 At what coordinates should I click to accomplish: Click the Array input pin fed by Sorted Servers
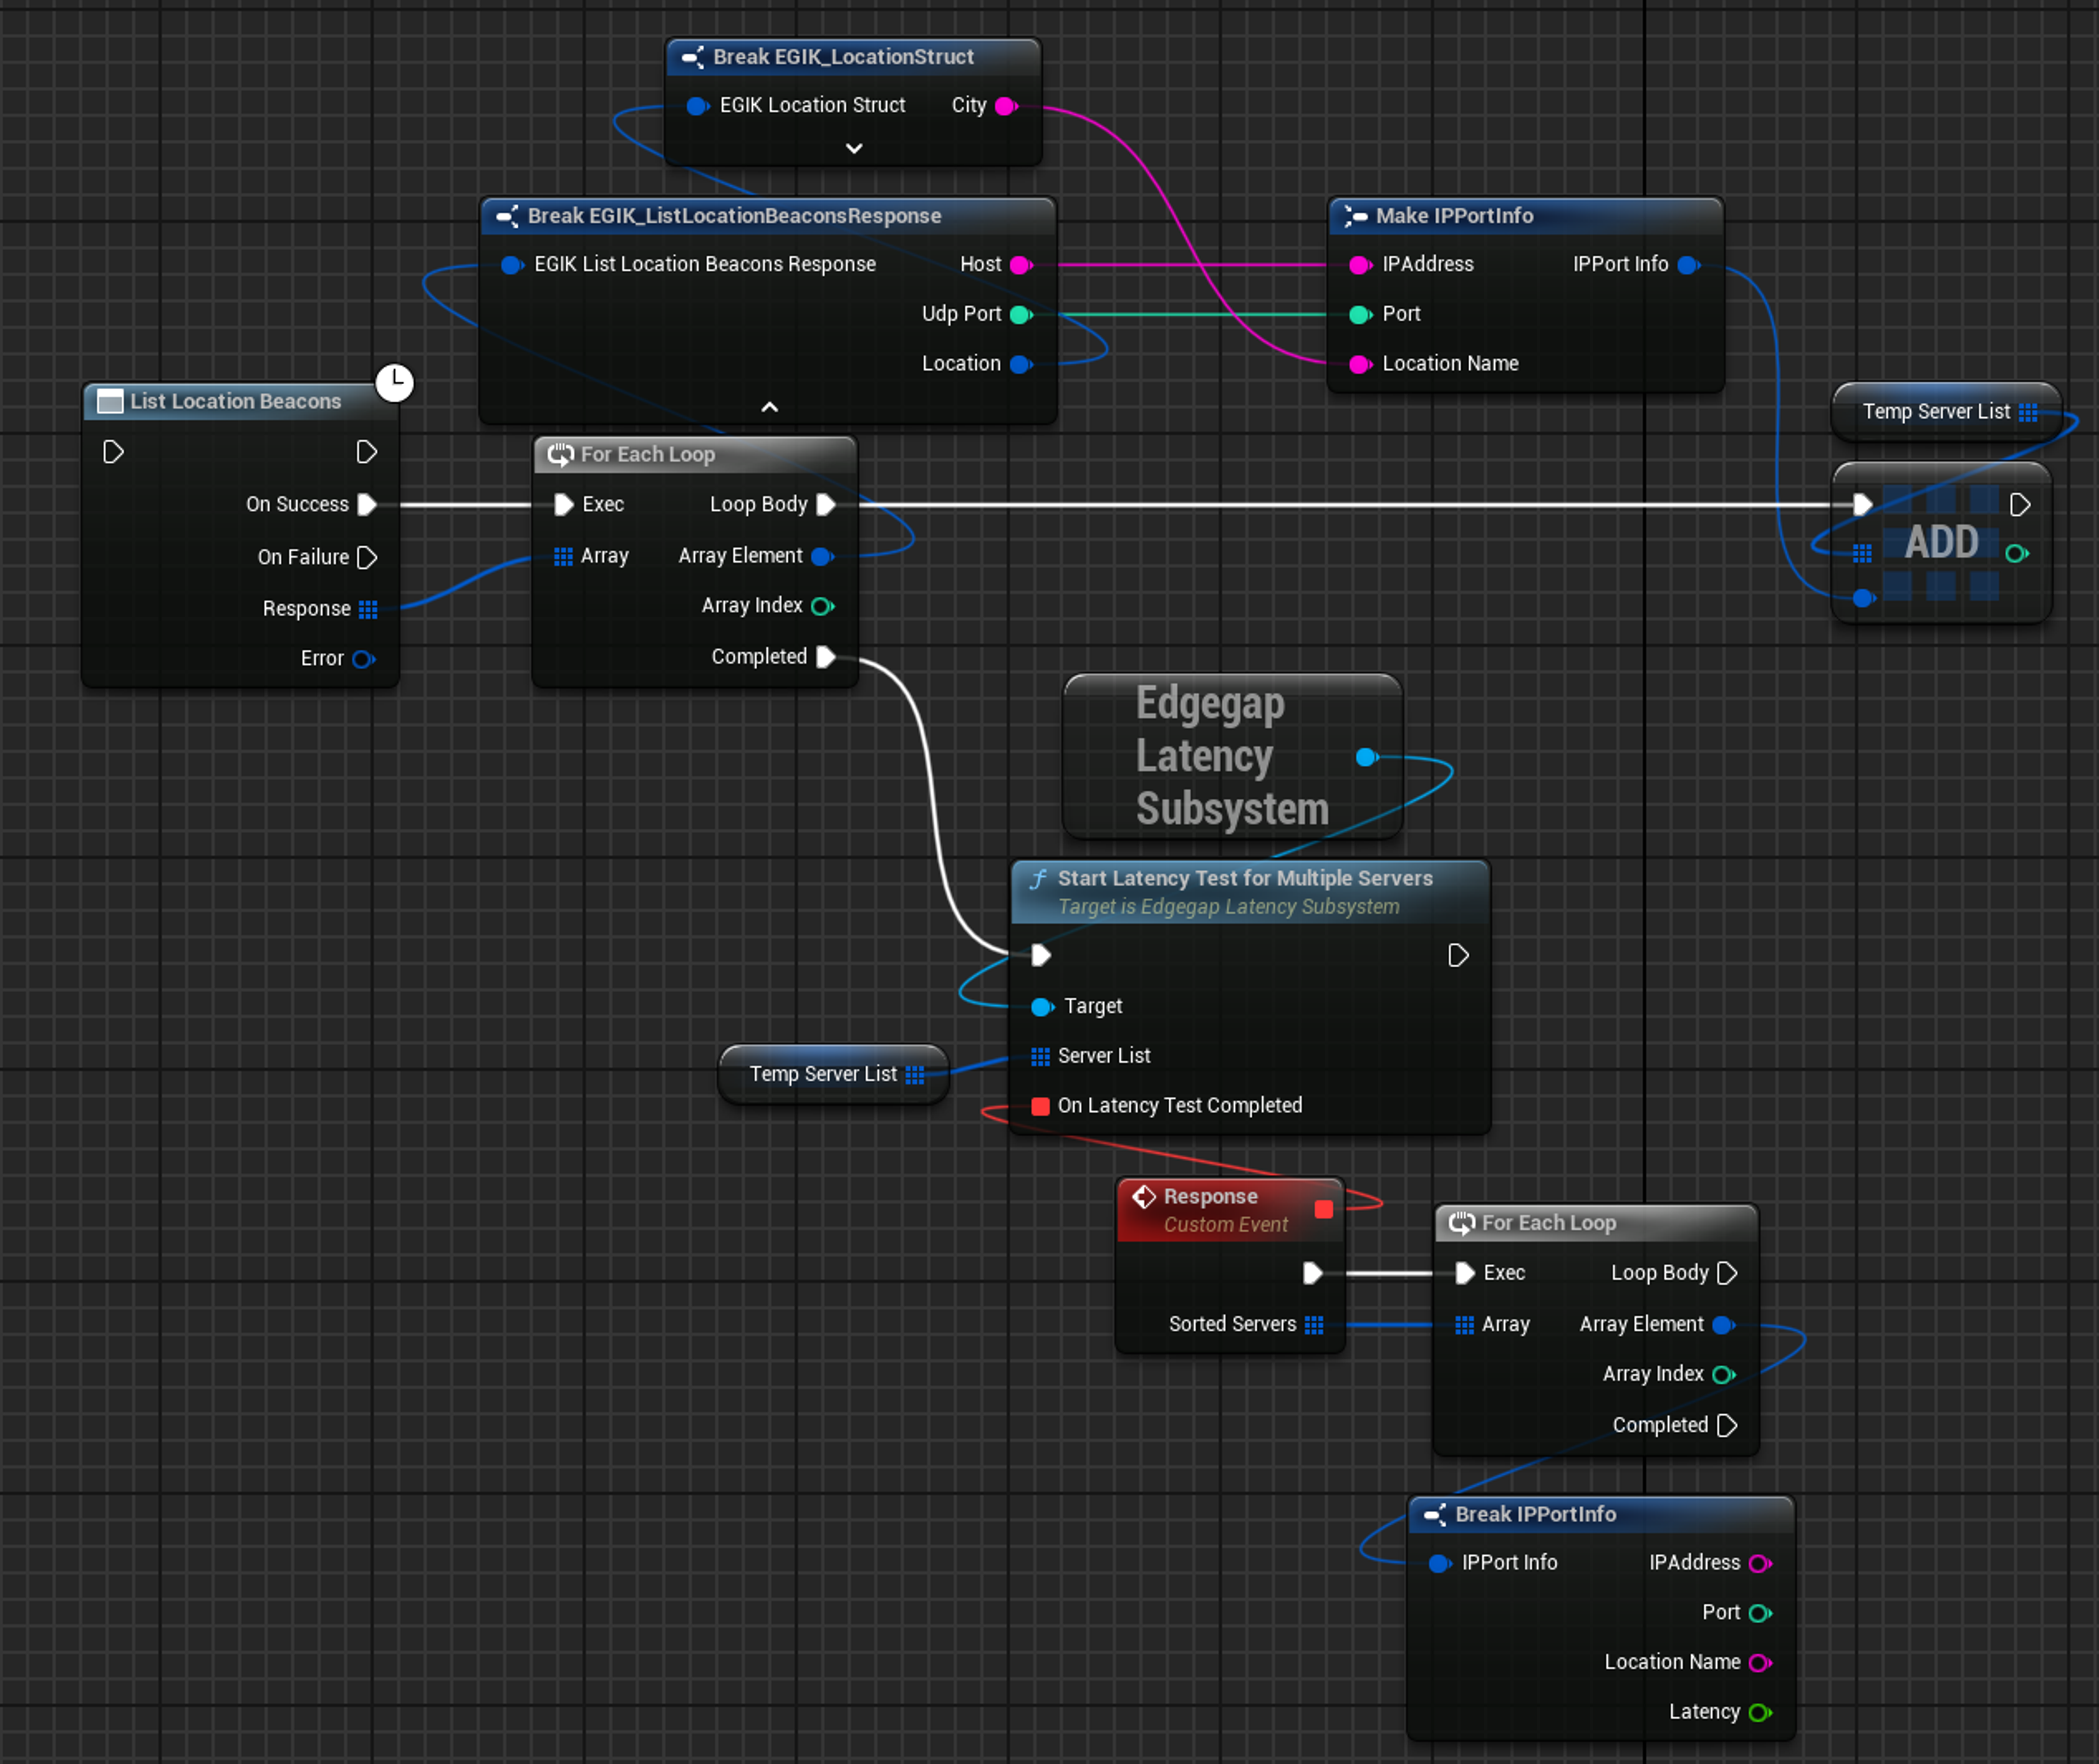tap(1464, 1325)
